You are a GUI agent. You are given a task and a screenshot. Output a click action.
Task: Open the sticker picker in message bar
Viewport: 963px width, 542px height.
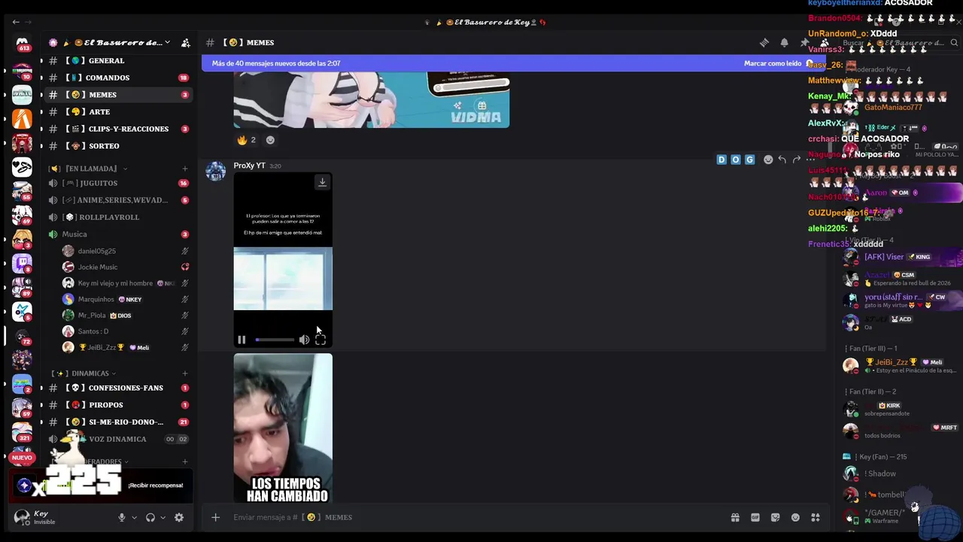(776, 517)
